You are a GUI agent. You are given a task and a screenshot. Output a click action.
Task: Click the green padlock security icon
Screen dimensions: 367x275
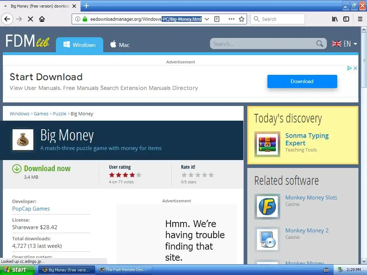[85, 19]
